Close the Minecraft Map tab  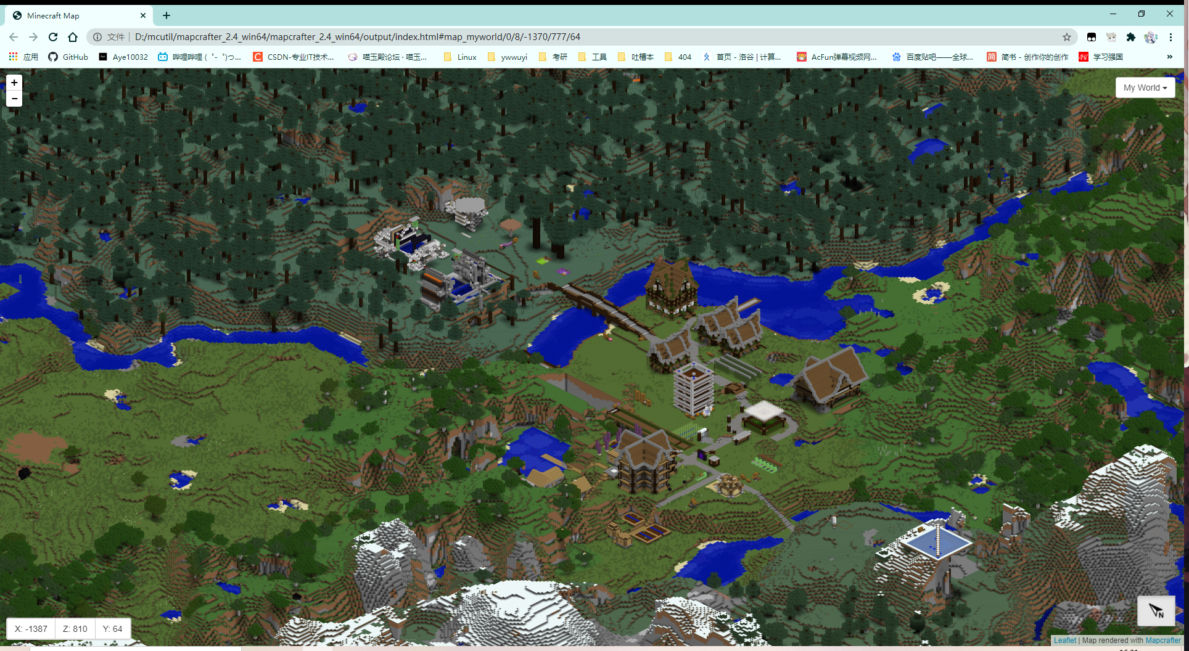tap(143, 15)
